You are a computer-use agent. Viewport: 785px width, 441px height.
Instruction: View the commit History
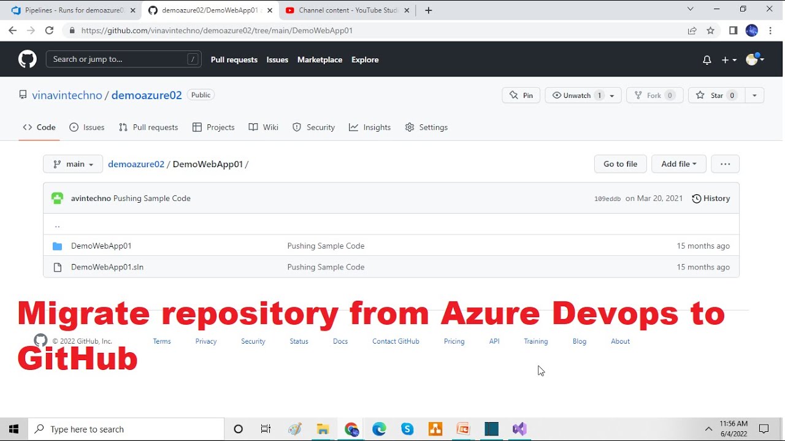[711, 198]
